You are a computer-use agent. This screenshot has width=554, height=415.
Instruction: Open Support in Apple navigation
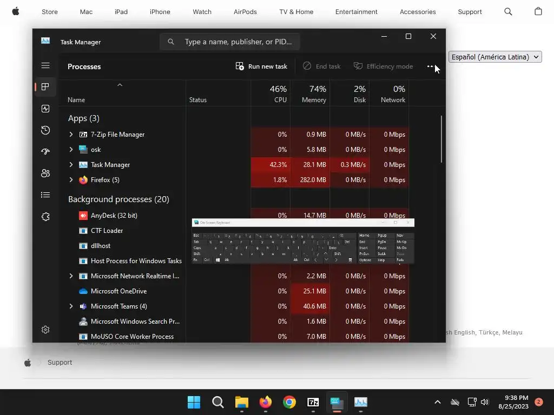(x=470, y=12)
